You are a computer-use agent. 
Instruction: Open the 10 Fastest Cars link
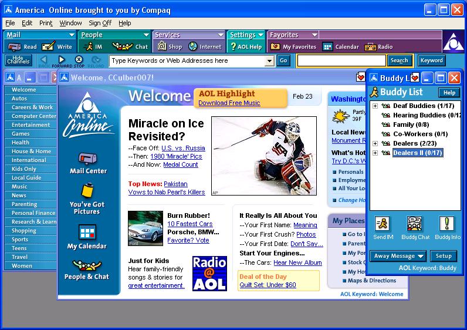pos(189,224)
